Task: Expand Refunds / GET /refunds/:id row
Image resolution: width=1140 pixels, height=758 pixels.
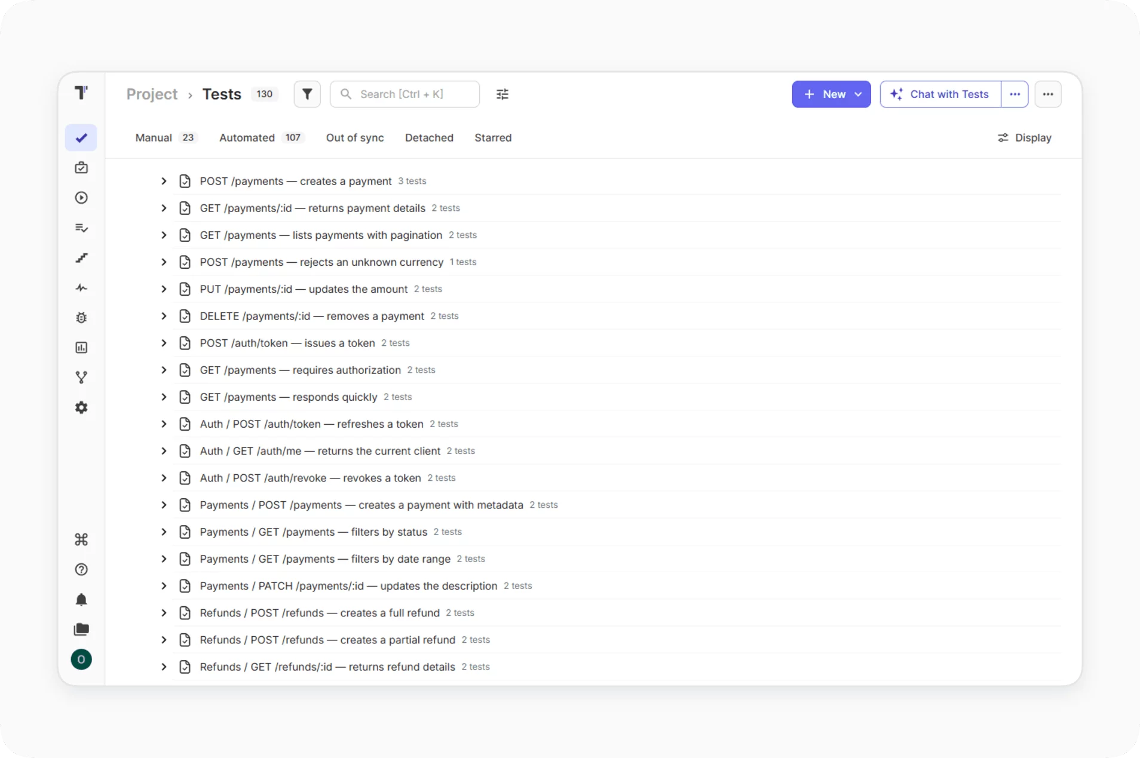Action: (164, 667)
